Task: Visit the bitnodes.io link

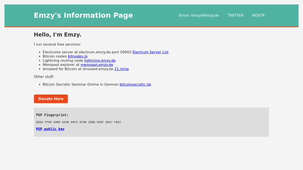Action: 78,56
